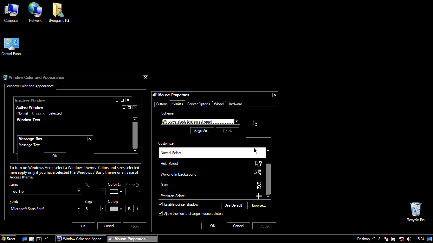Screen dimensions: 433x243
Task: Click the Selected menu item in preview
Action: click(55, 113)
